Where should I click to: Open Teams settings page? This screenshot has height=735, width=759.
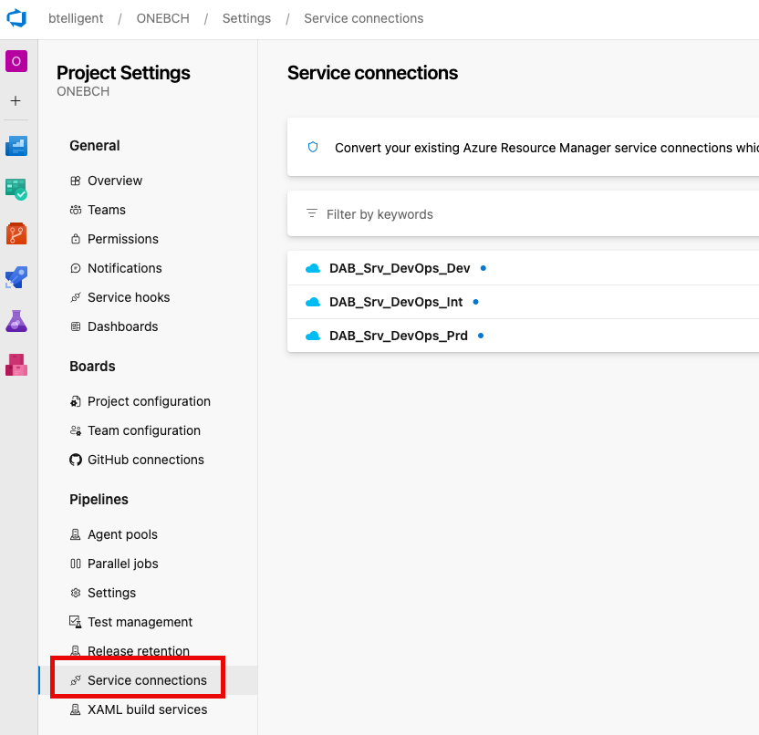tap(106, 210)
